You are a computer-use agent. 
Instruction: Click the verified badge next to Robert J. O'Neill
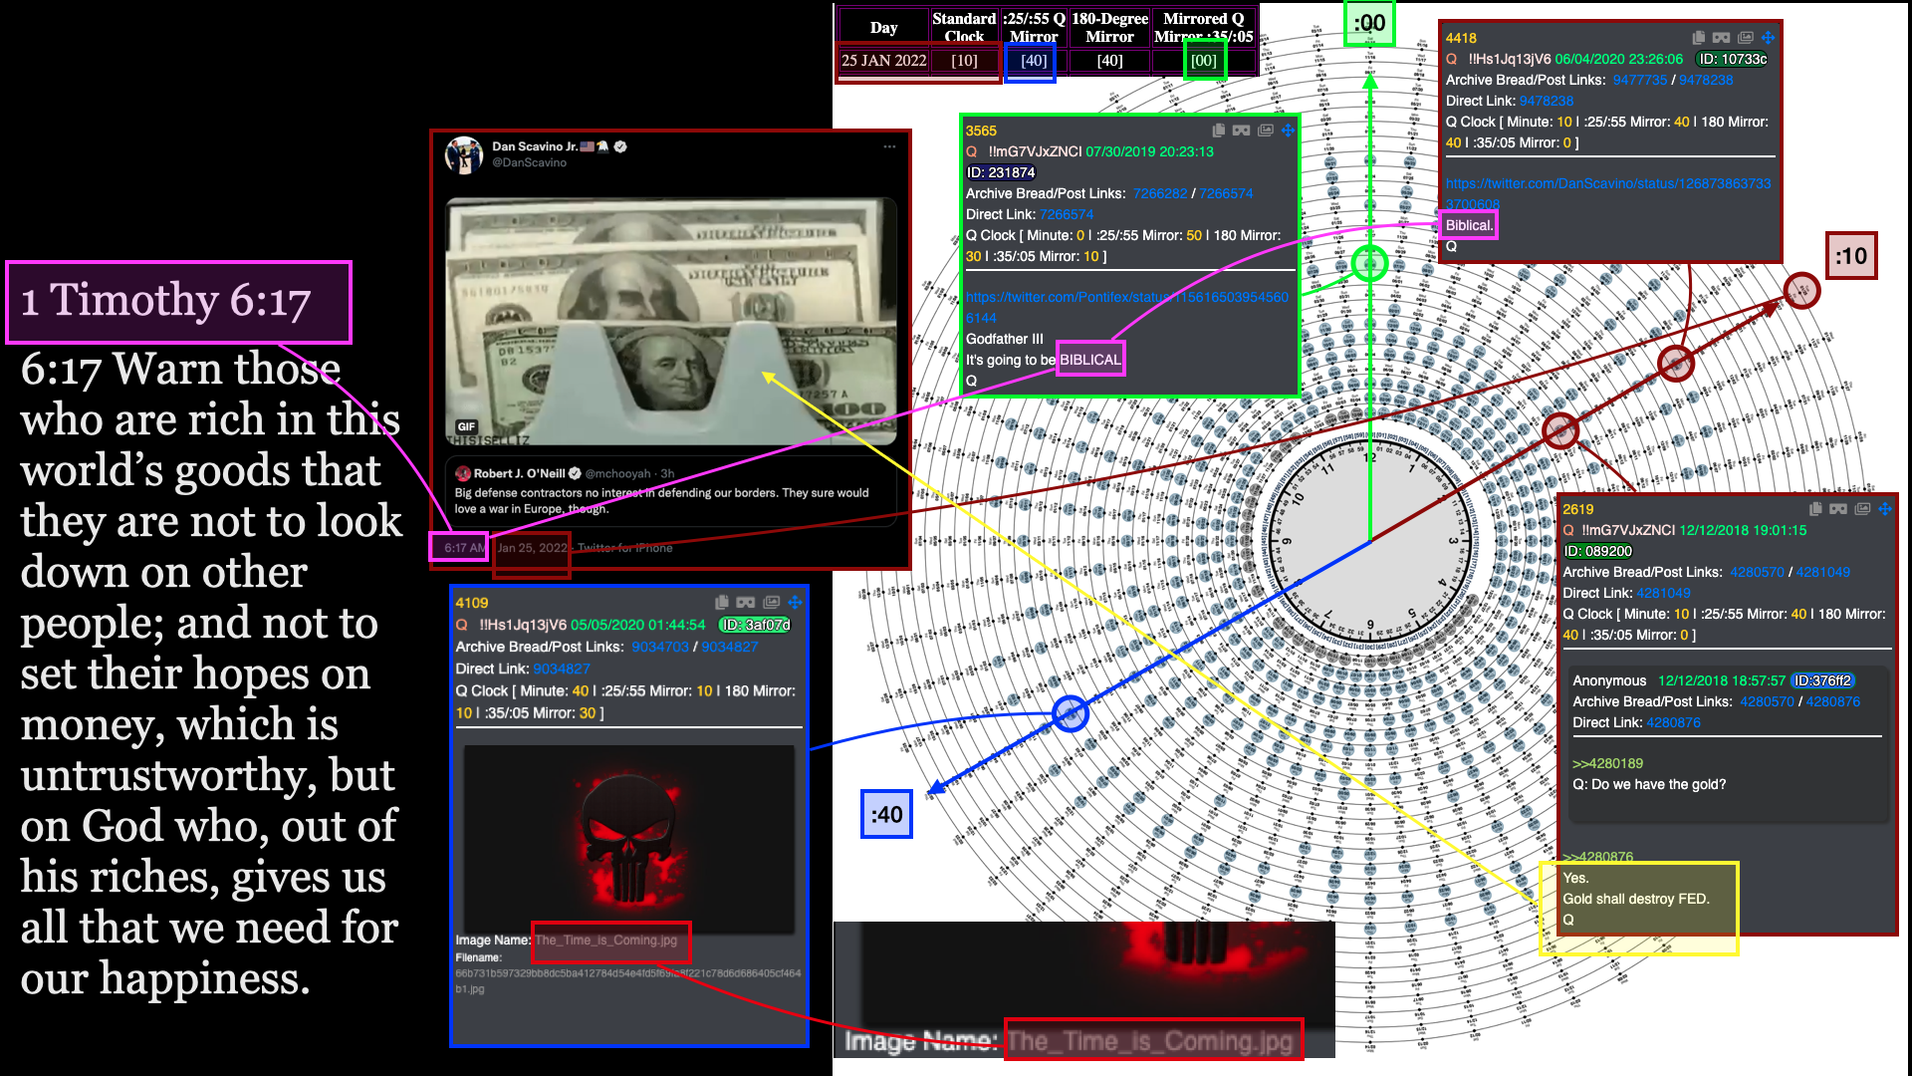point(575,473)
